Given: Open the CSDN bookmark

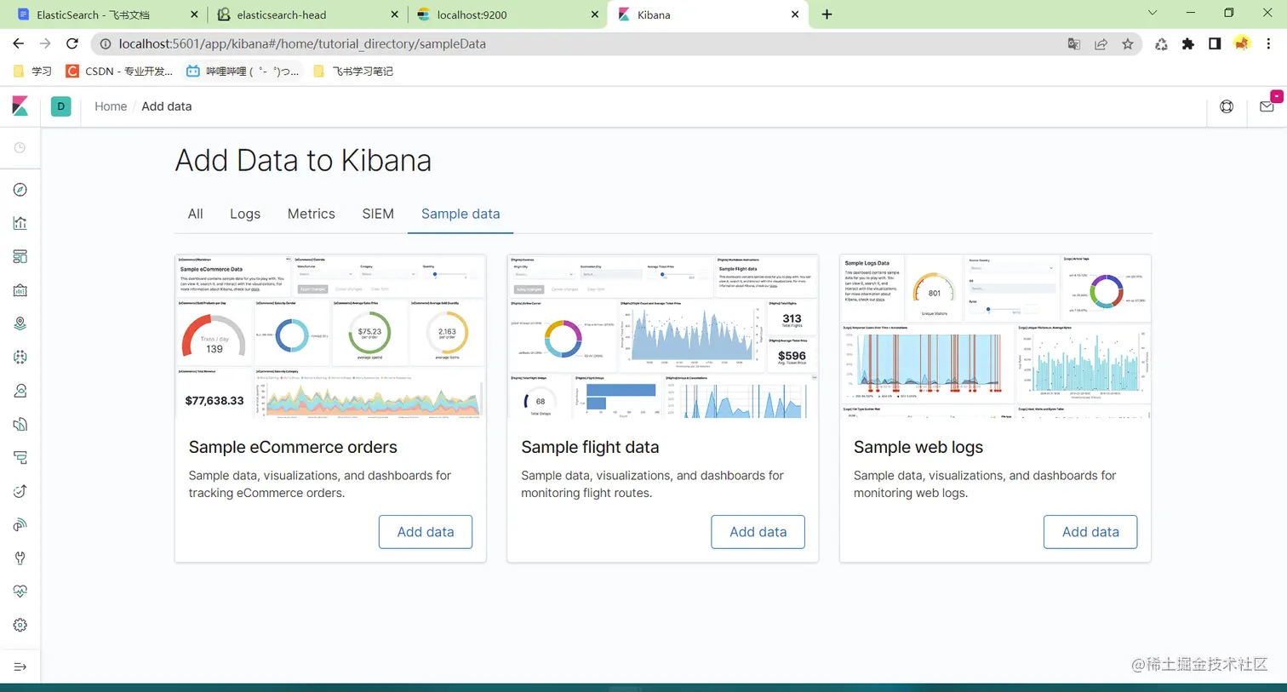Looking at the screenshot, I should coord(119,71).
